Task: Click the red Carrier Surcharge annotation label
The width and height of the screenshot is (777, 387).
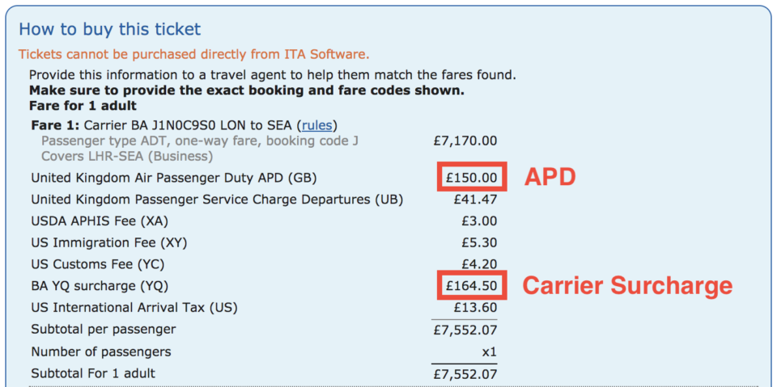Action: (628, 285)
